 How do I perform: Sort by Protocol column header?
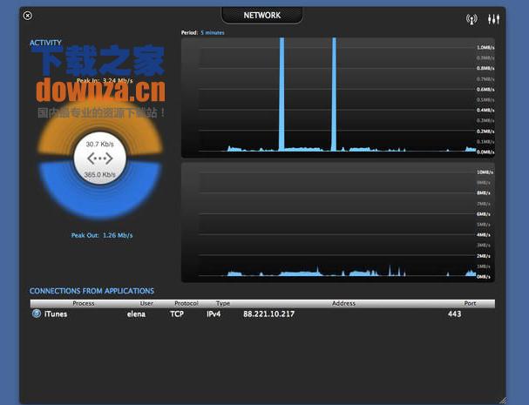[186, 303]
